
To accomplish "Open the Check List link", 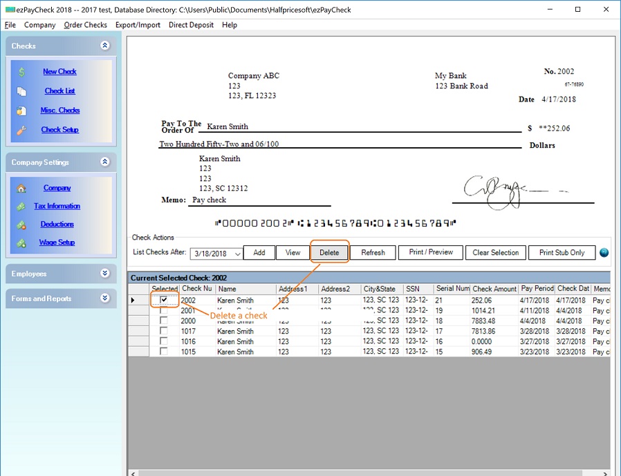I will [59, 91].
